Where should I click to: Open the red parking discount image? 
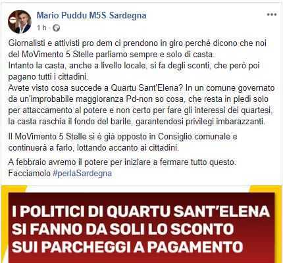click(x=141, y=224)
